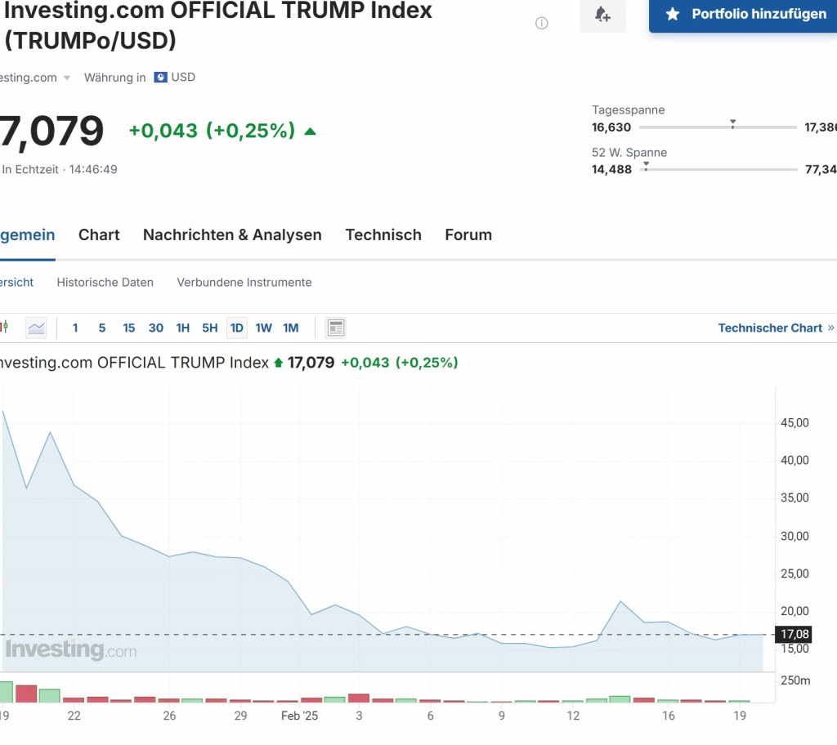Click the news overlay icon in chart toolbar
This screenshot has height=745, width=837.
pos(335,328)
